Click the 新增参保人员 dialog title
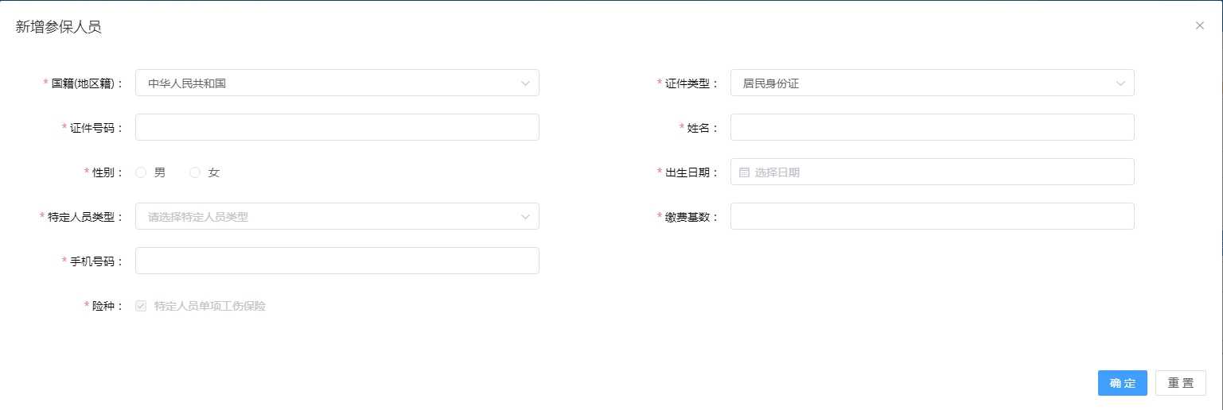Viewport: 1223px width, 410px height. tap(59, 27)
